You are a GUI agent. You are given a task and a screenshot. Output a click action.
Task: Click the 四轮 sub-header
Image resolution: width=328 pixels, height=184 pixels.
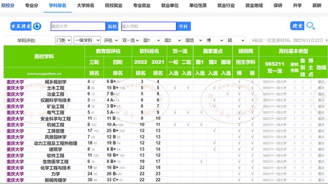click(x=118, y=62)
